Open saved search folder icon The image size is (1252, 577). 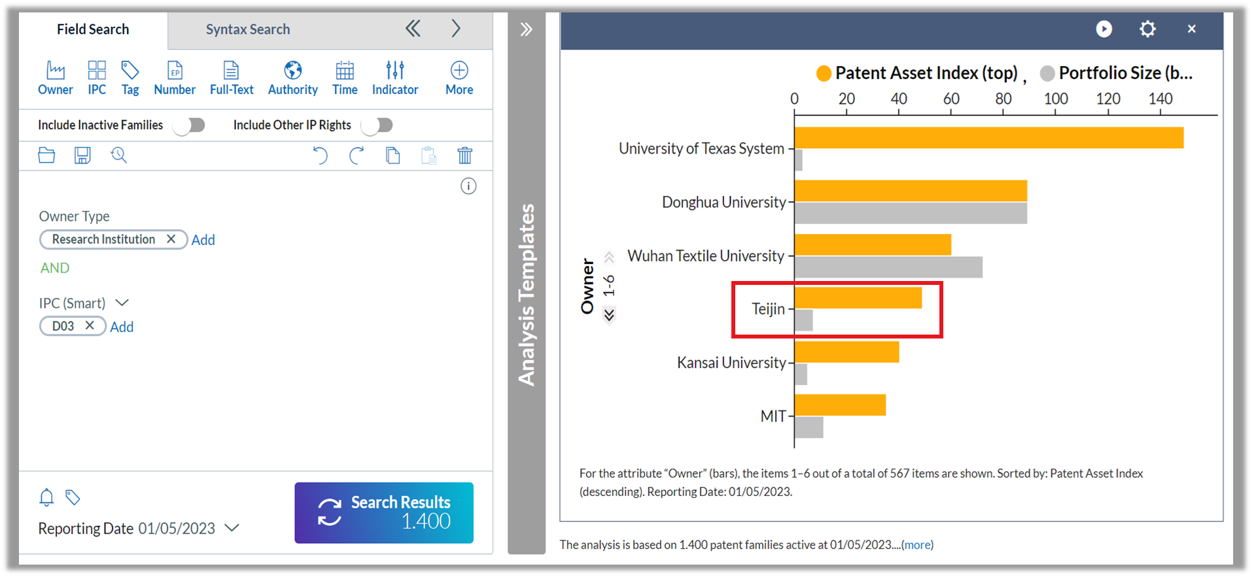[x=46, y=156]
